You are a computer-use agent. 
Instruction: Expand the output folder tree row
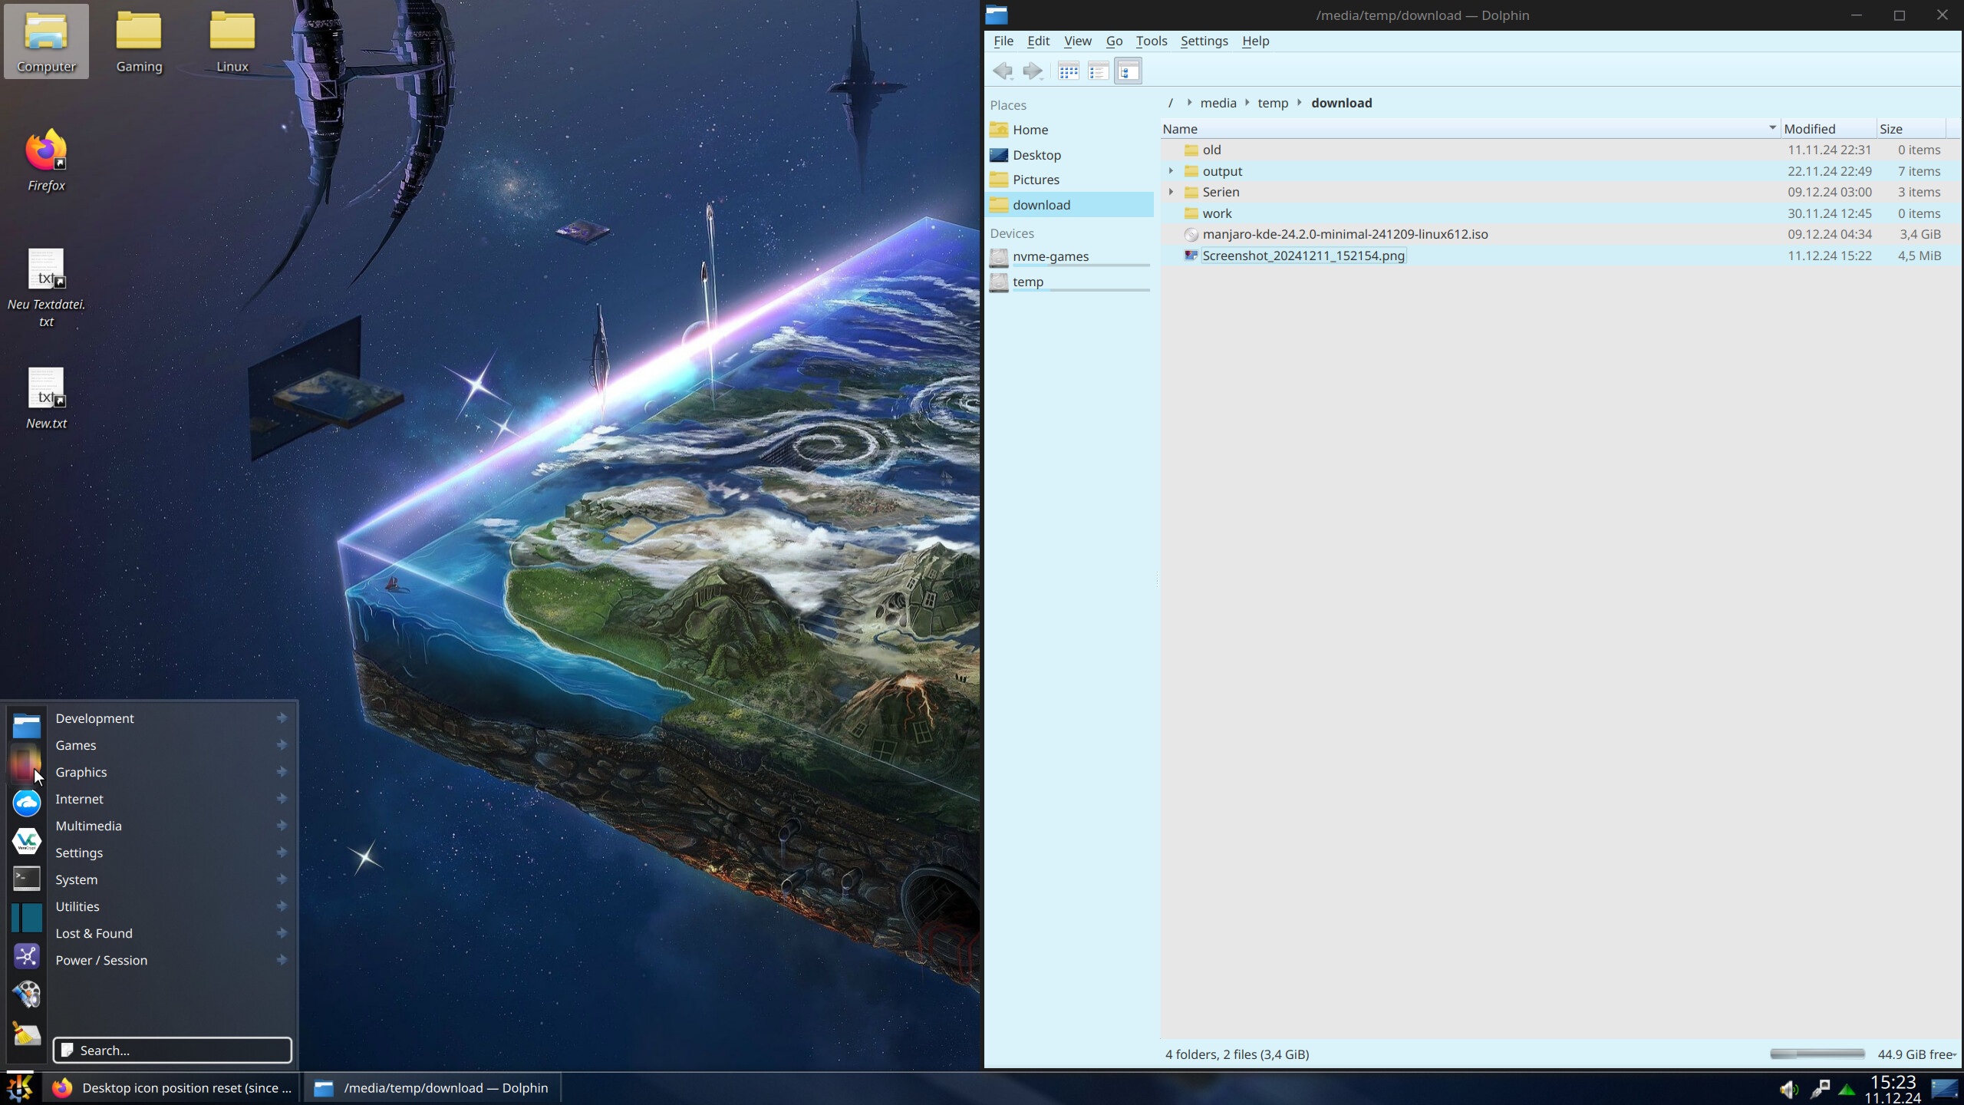pyautogui.click(x=1171, y=171)
